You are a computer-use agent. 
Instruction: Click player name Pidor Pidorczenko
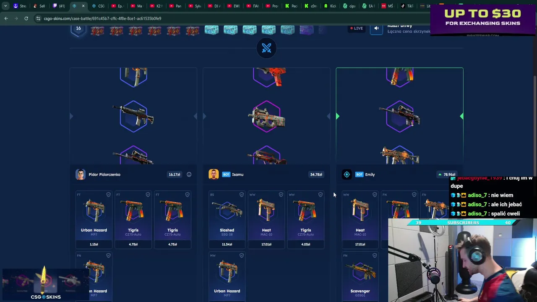coord(104,174)
